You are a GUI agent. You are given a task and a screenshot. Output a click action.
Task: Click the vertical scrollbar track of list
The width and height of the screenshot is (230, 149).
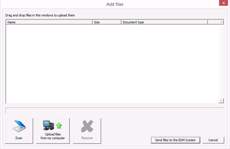[221, 61]
